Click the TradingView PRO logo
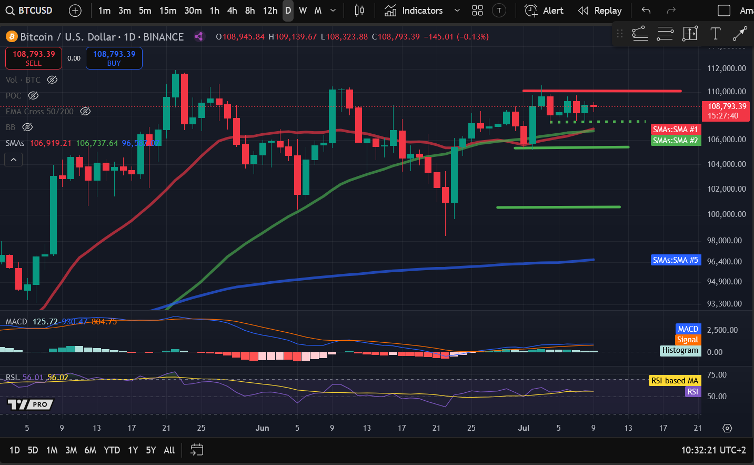754x465 pixels. point(31,404)
